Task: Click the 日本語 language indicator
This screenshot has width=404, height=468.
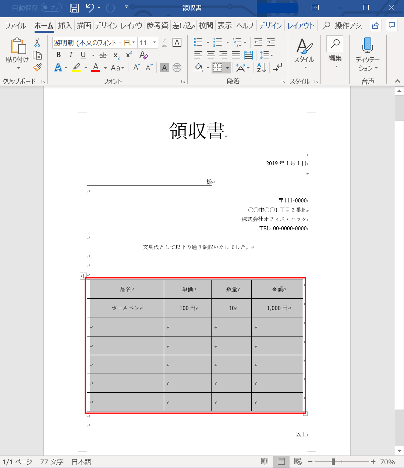Action: tap(81, 462)
